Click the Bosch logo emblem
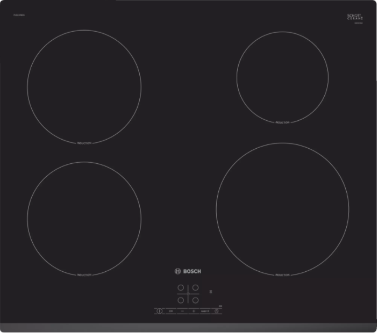Image resolution: width=378 pixels, height=333 pixels. pyautogui.click(x=179, y=272)
